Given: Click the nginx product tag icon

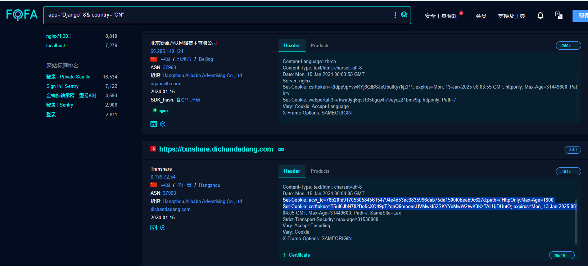Looking at the screenshot, I should tap(155, 111).
